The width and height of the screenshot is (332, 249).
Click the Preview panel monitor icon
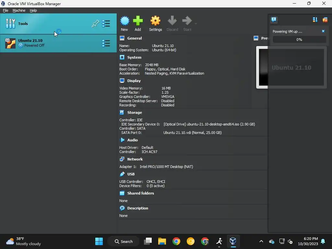click(x=256, y=38)
